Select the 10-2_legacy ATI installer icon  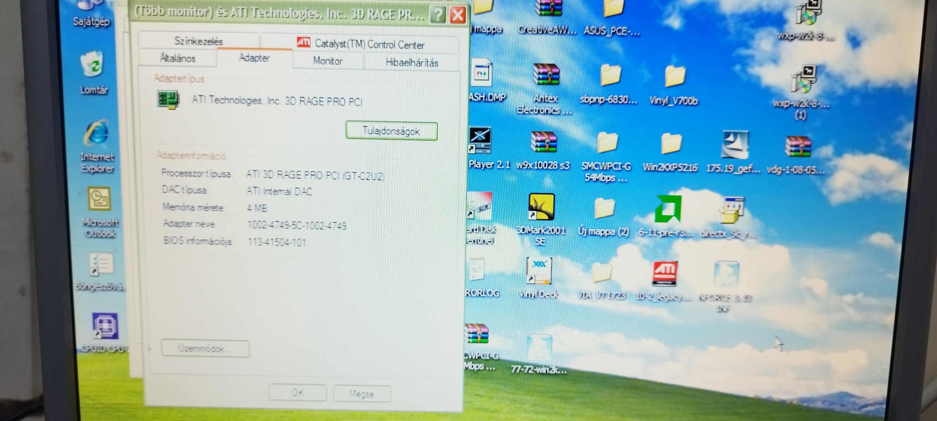point(664,281)
